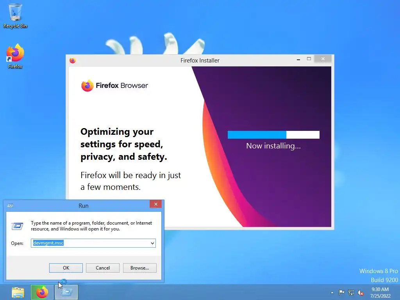Select the Run dialog taskbar button

click(66, 292)
